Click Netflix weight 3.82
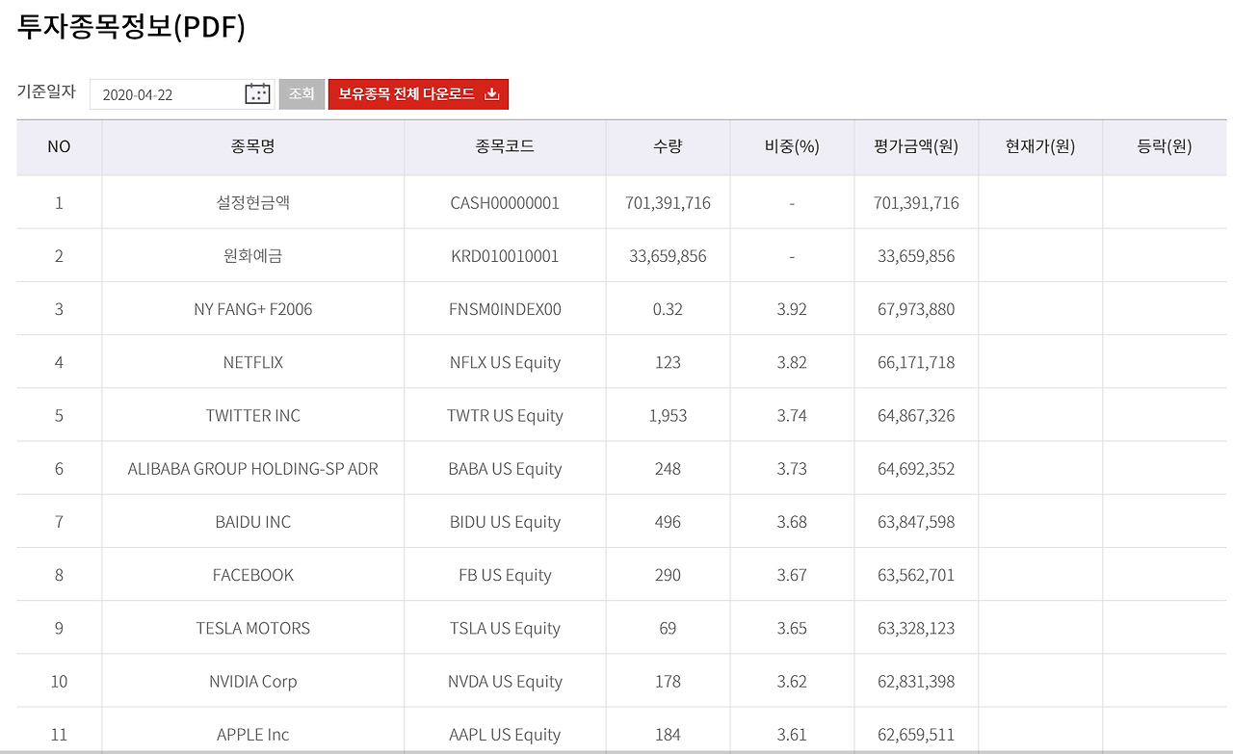This screenshot has width=1233, height=754. (792, 362)
